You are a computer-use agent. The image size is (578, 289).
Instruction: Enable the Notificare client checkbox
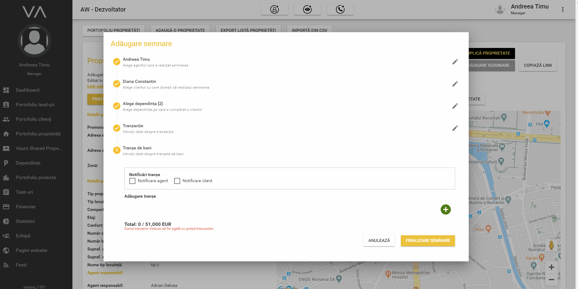click(177, 181)
